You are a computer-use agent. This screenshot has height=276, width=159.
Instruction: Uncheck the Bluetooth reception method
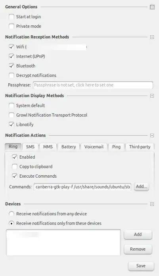click(x=11, y=66)
